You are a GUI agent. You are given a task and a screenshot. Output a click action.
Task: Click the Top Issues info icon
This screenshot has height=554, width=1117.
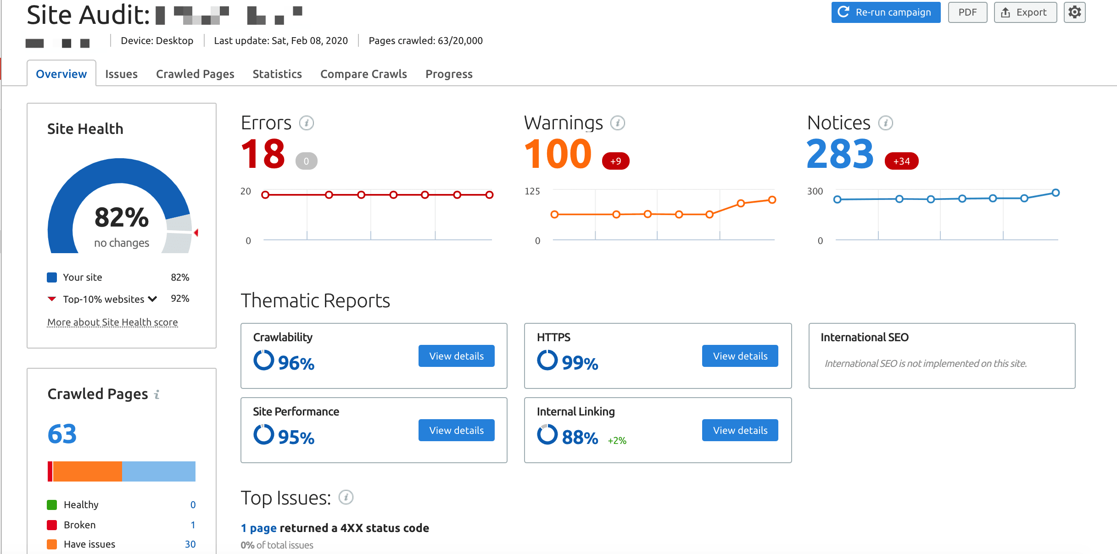click(346, 497)
